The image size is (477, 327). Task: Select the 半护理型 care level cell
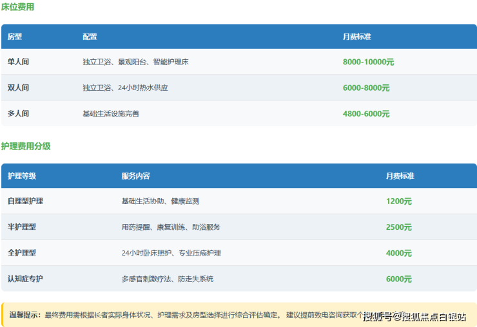tap(22, 227)
